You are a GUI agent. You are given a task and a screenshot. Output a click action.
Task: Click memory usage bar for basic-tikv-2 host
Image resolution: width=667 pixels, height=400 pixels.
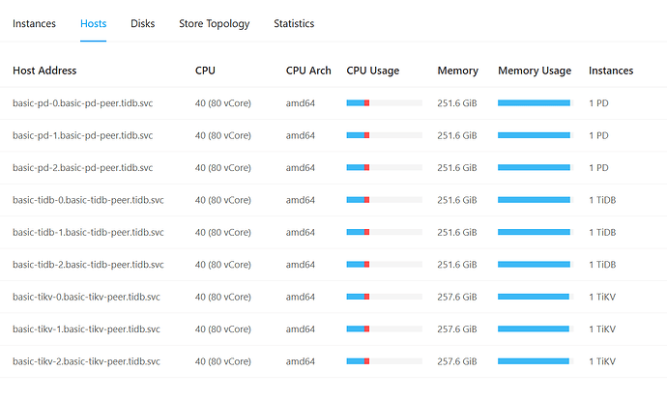(x=535, y=361)
